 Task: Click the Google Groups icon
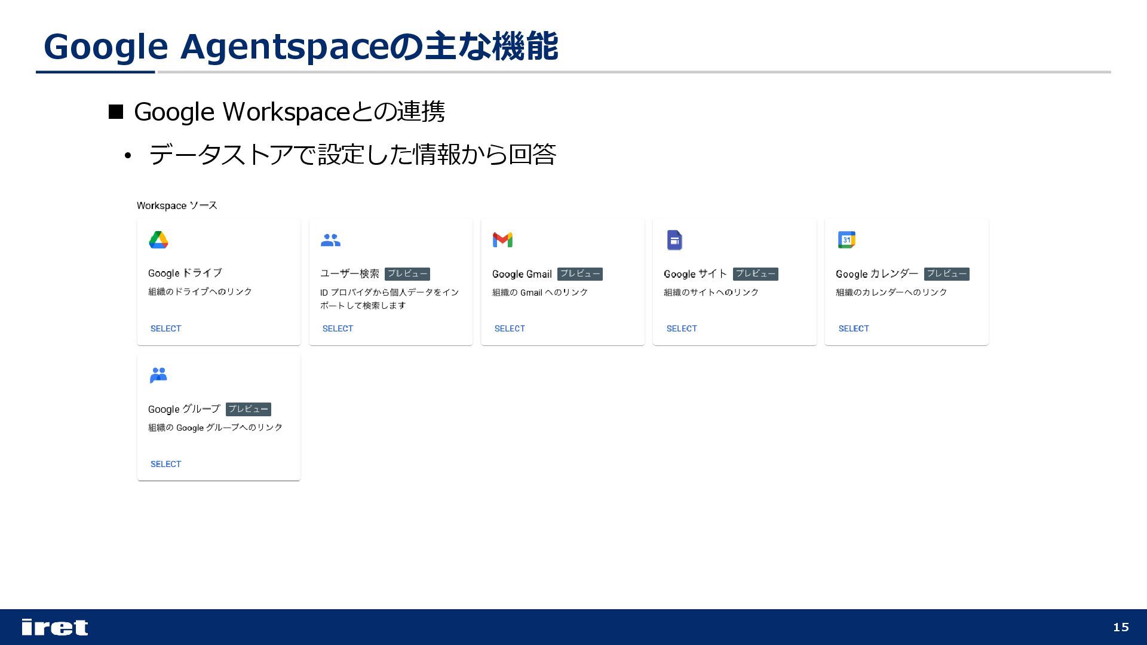[x=158, y=375]
